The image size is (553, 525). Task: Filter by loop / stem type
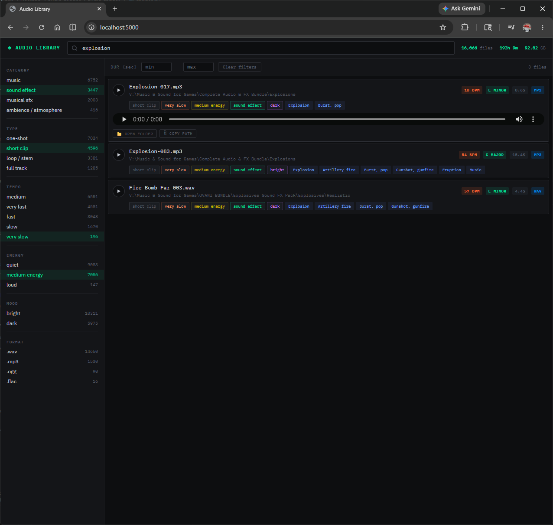pyautogui.click(x=52, y=158)
